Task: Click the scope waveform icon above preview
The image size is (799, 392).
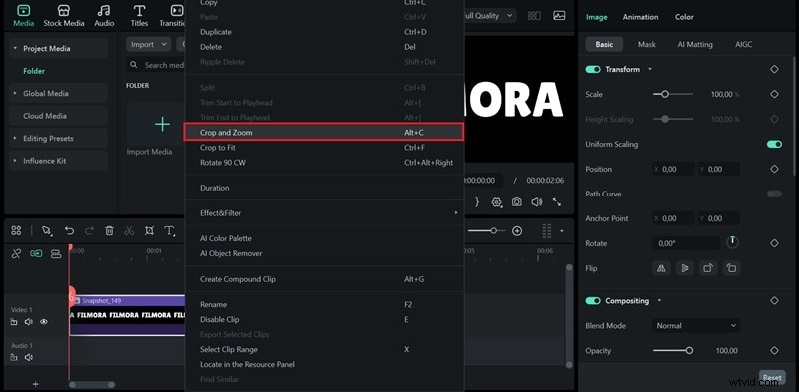Action: point(559,16)
